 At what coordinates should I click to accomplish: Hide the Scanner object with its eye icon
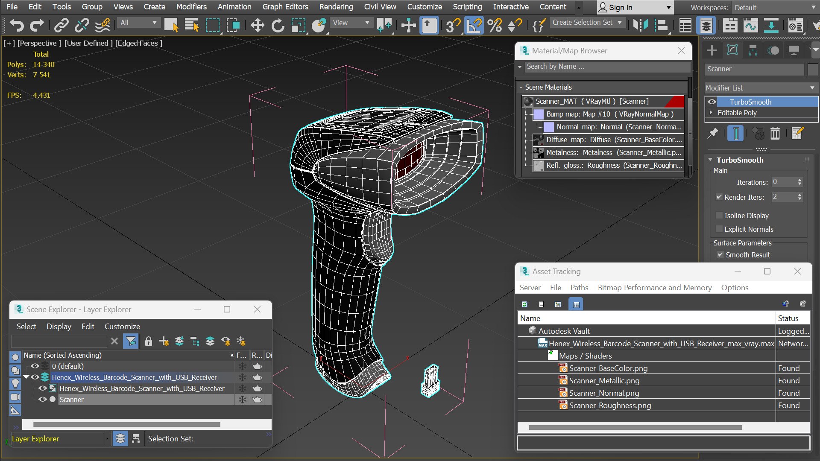click(42, 400)
